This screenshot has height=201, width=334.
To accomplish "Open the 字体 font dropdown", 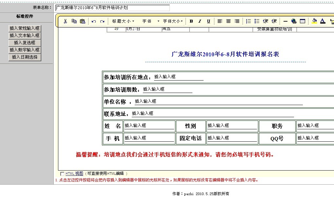I will point(151,21).
